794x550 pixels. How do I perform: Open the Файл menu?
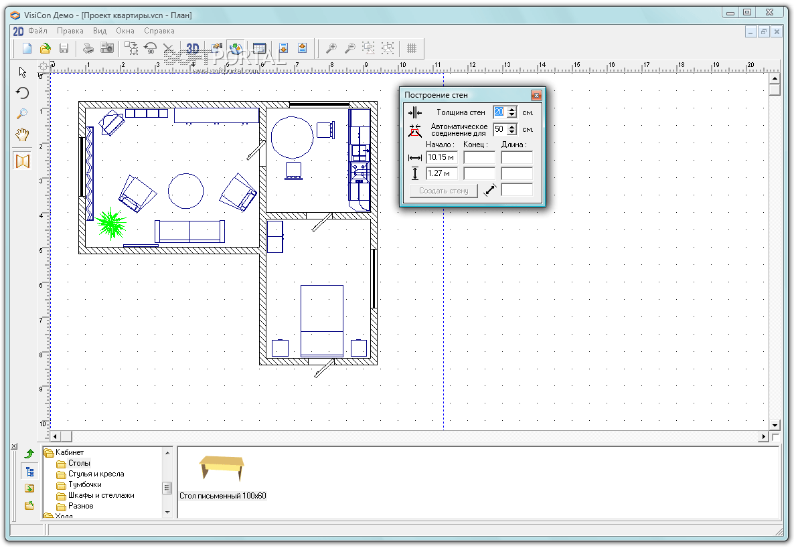(x=38, y=31)
